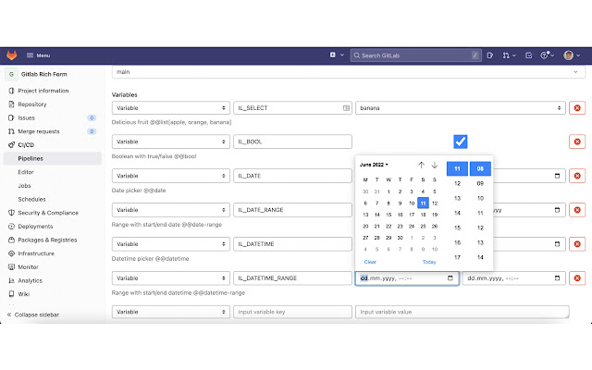Open the create new plus icon
The height and width of the screenshot is (370, 592).
[x=333, y=55]
